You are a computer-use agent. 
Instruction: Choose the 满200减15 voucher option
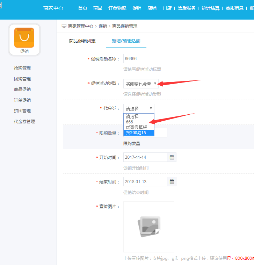136,133
